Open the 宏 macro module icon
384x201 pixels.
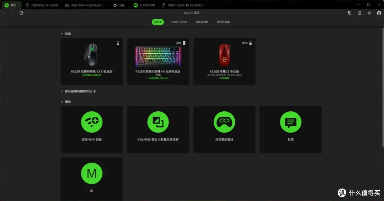click(92, 173)
